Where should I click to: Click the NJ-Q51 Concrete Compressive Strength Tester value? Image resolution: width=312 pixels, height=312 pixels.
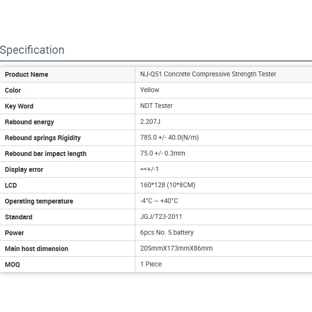[208, 74]
